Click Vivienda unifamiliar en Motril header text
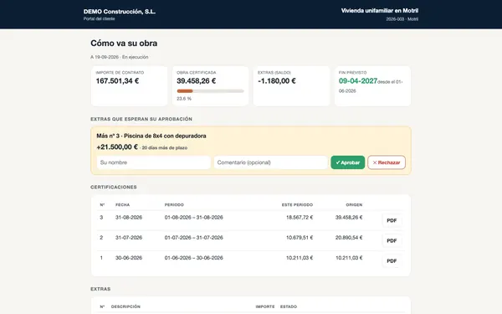 click(x=380, y=11)
